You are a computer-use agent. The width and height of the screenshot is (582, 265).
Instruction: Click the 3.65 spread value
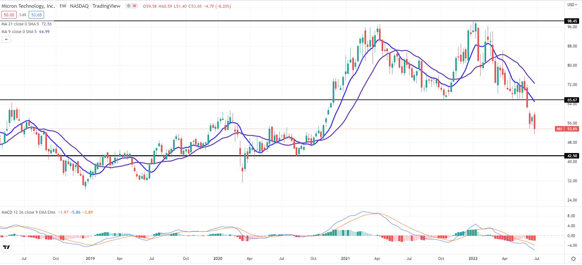[x=23, y=15]
